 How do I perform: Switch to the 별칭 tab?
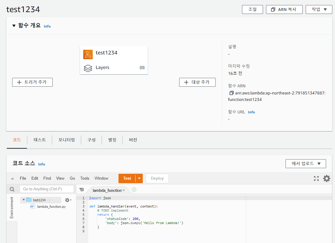(112, 140)
